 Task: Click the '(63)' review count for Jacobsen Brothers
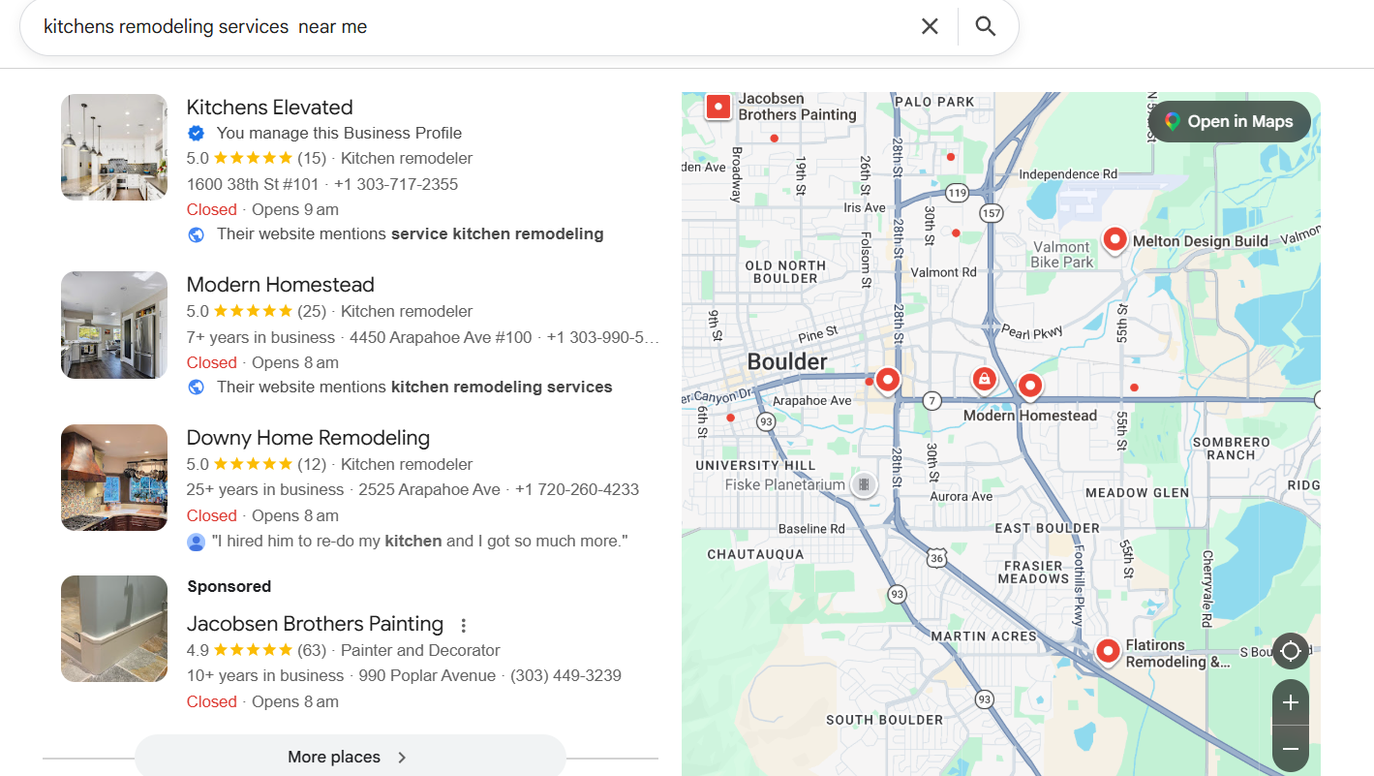[312, 650]
